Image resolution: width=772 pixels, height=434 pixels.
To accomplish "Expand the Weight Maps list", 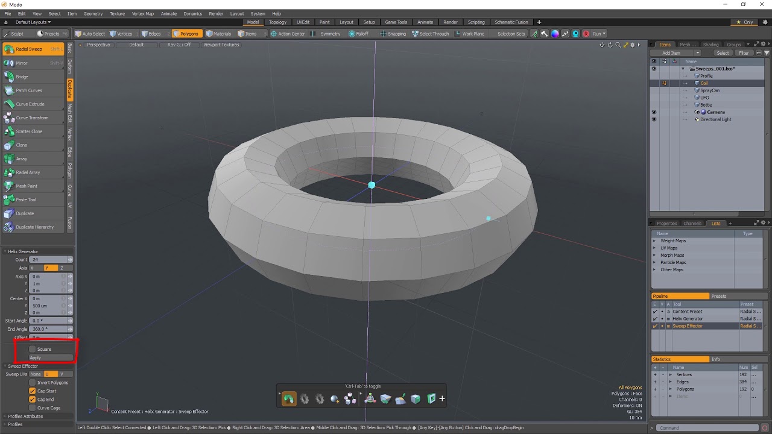I will point(654,241).
